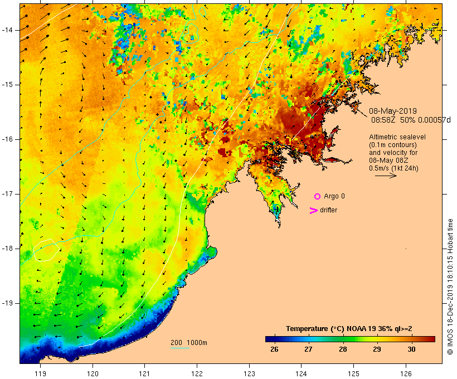Click the cyan 200m depth legend line
The height and width of the screenshot is (379, 457).
[180, 348]
